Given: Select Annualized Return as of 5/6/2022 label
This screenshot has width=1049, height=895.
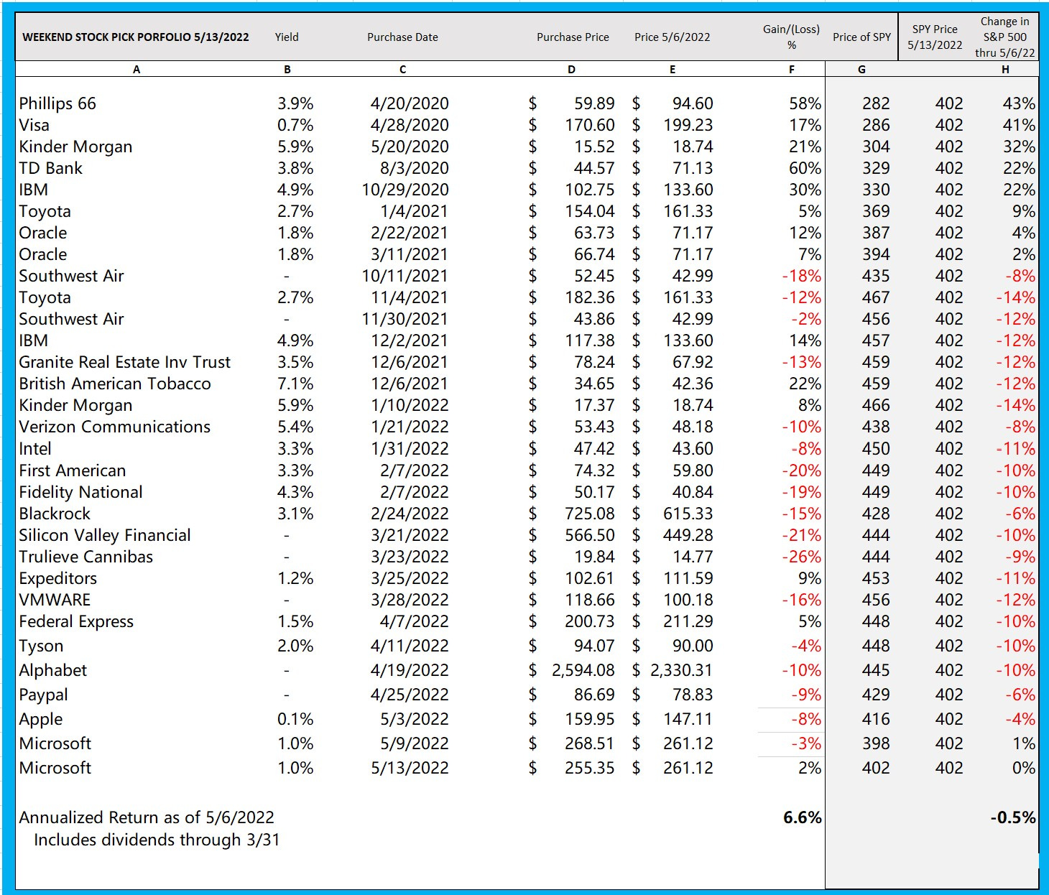Looking at the screenshot, I should [147, 817].
